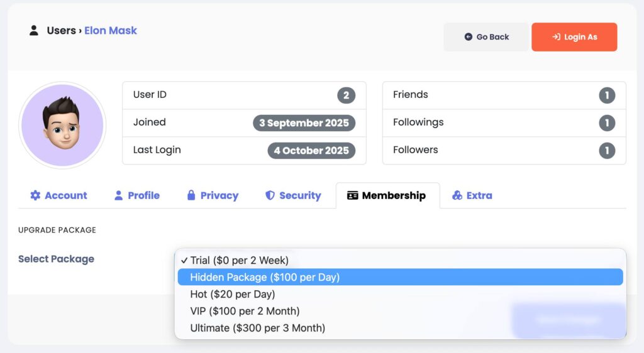Choose Ultimate ($300 per 3 Month) package
This screenshot has width=644, height=353.
257,328
